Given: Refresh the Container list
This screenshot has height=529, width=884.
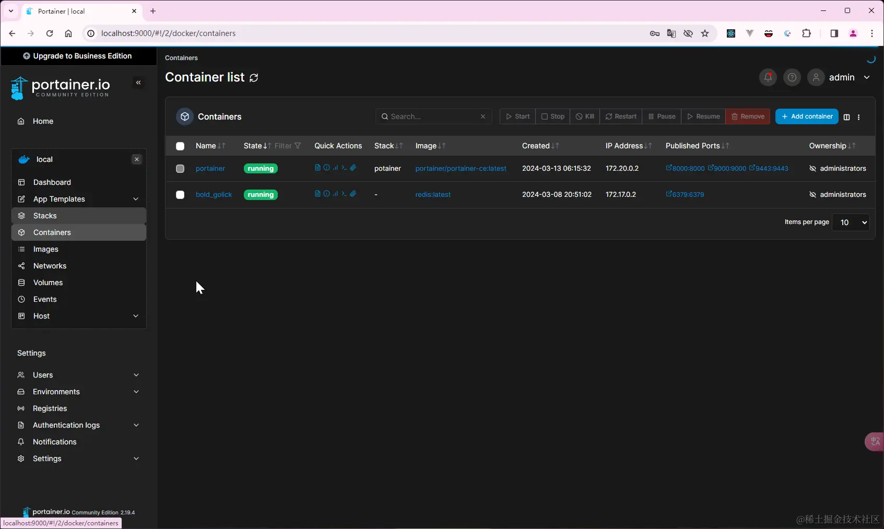Looking at the screenshot, I should tap(254, 78).
